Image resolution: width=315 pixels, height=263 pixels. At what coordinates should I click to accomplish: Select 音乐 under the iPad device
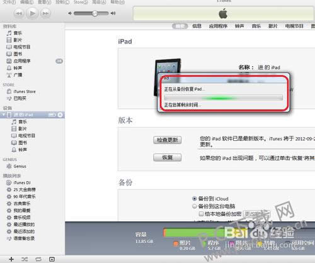coord(23,122)
